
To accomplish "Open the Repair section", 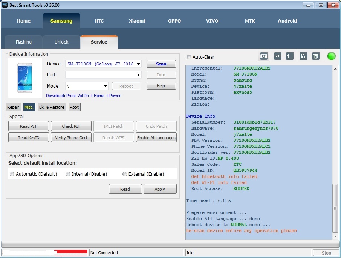I will pyautogui.click(x=13, y=107).
